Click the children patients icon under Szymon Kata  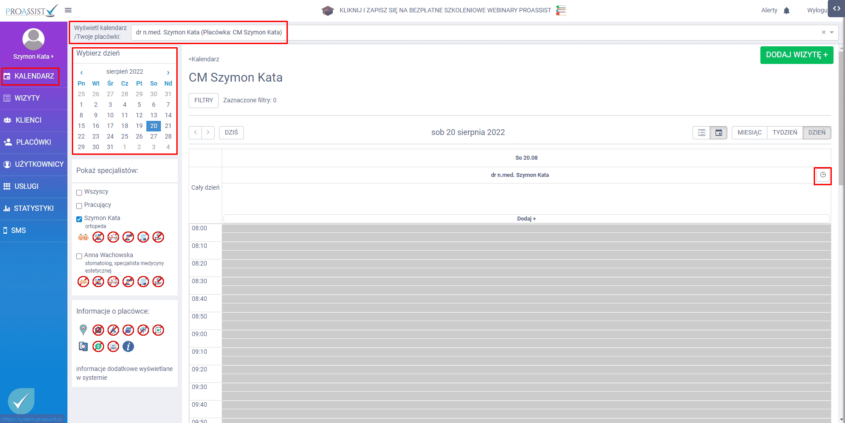[x=83, y=237]
